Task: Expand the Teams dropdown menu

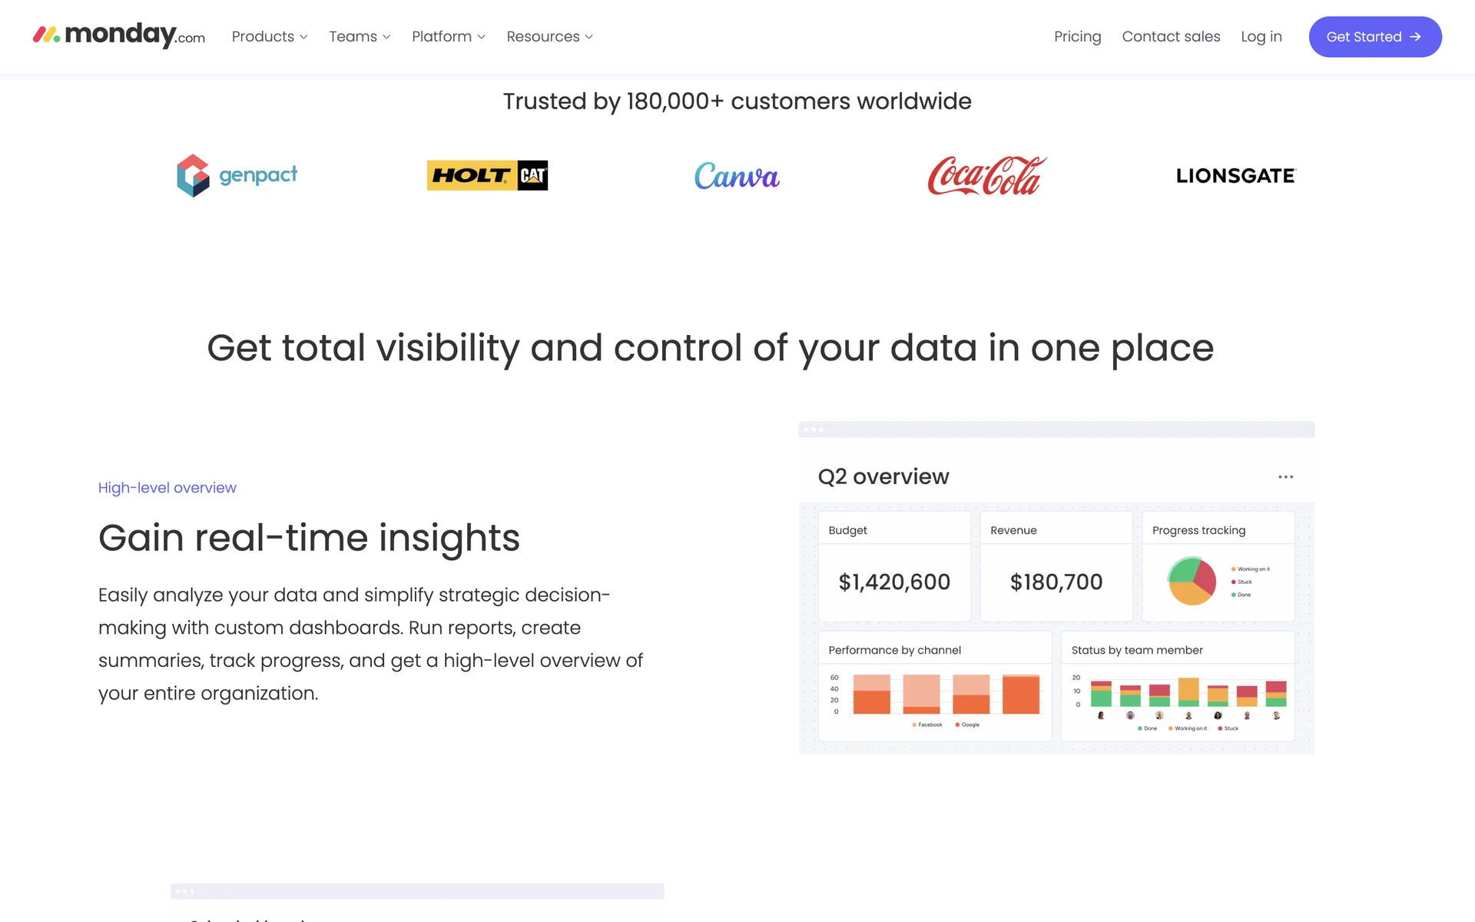Action: [x=360, y=37]
